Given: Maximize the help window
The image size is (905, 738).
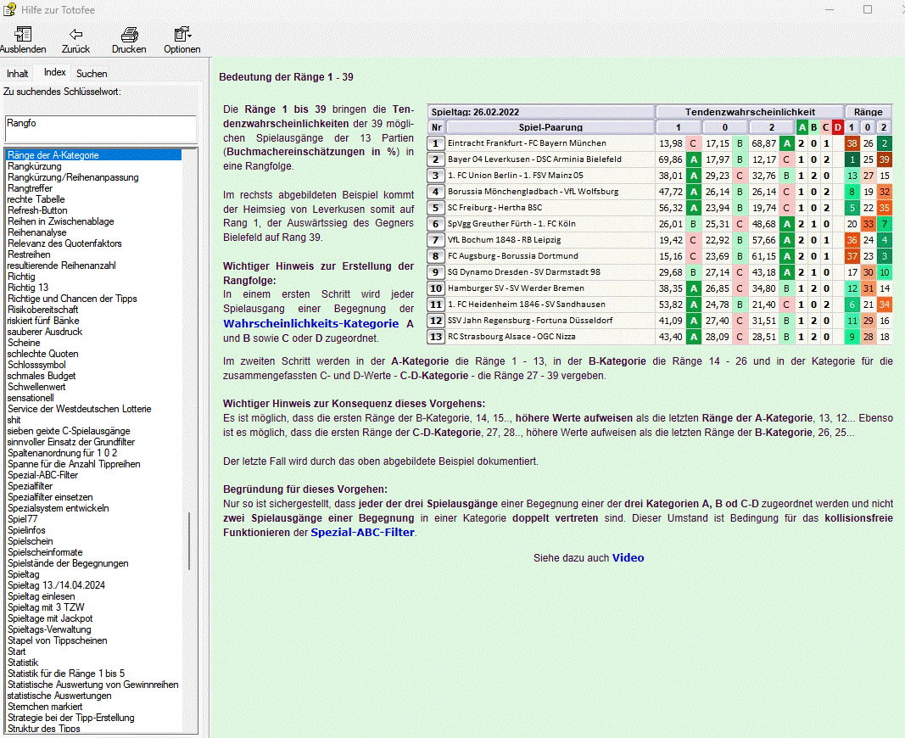Looking at the screenshot, I should pyautogui.click(x=867, y=9).
